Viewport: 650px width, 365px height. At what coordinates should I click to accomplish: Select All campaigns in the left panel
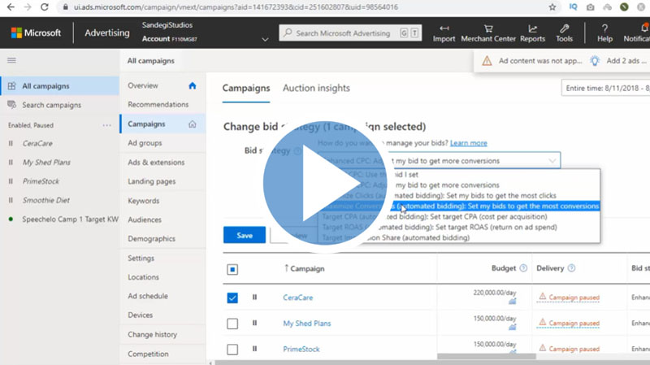click(59, 86)
